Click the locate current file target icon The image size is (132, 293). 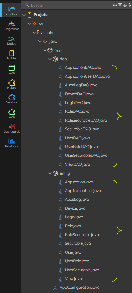pos(115,5)
